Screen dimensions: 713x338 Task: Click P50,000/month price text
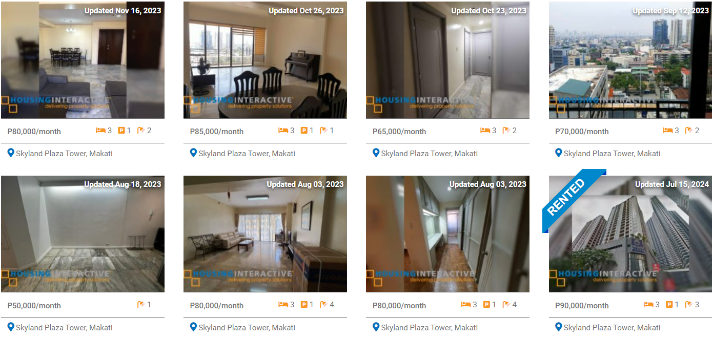pyautogui.click(x=34, y=306)
